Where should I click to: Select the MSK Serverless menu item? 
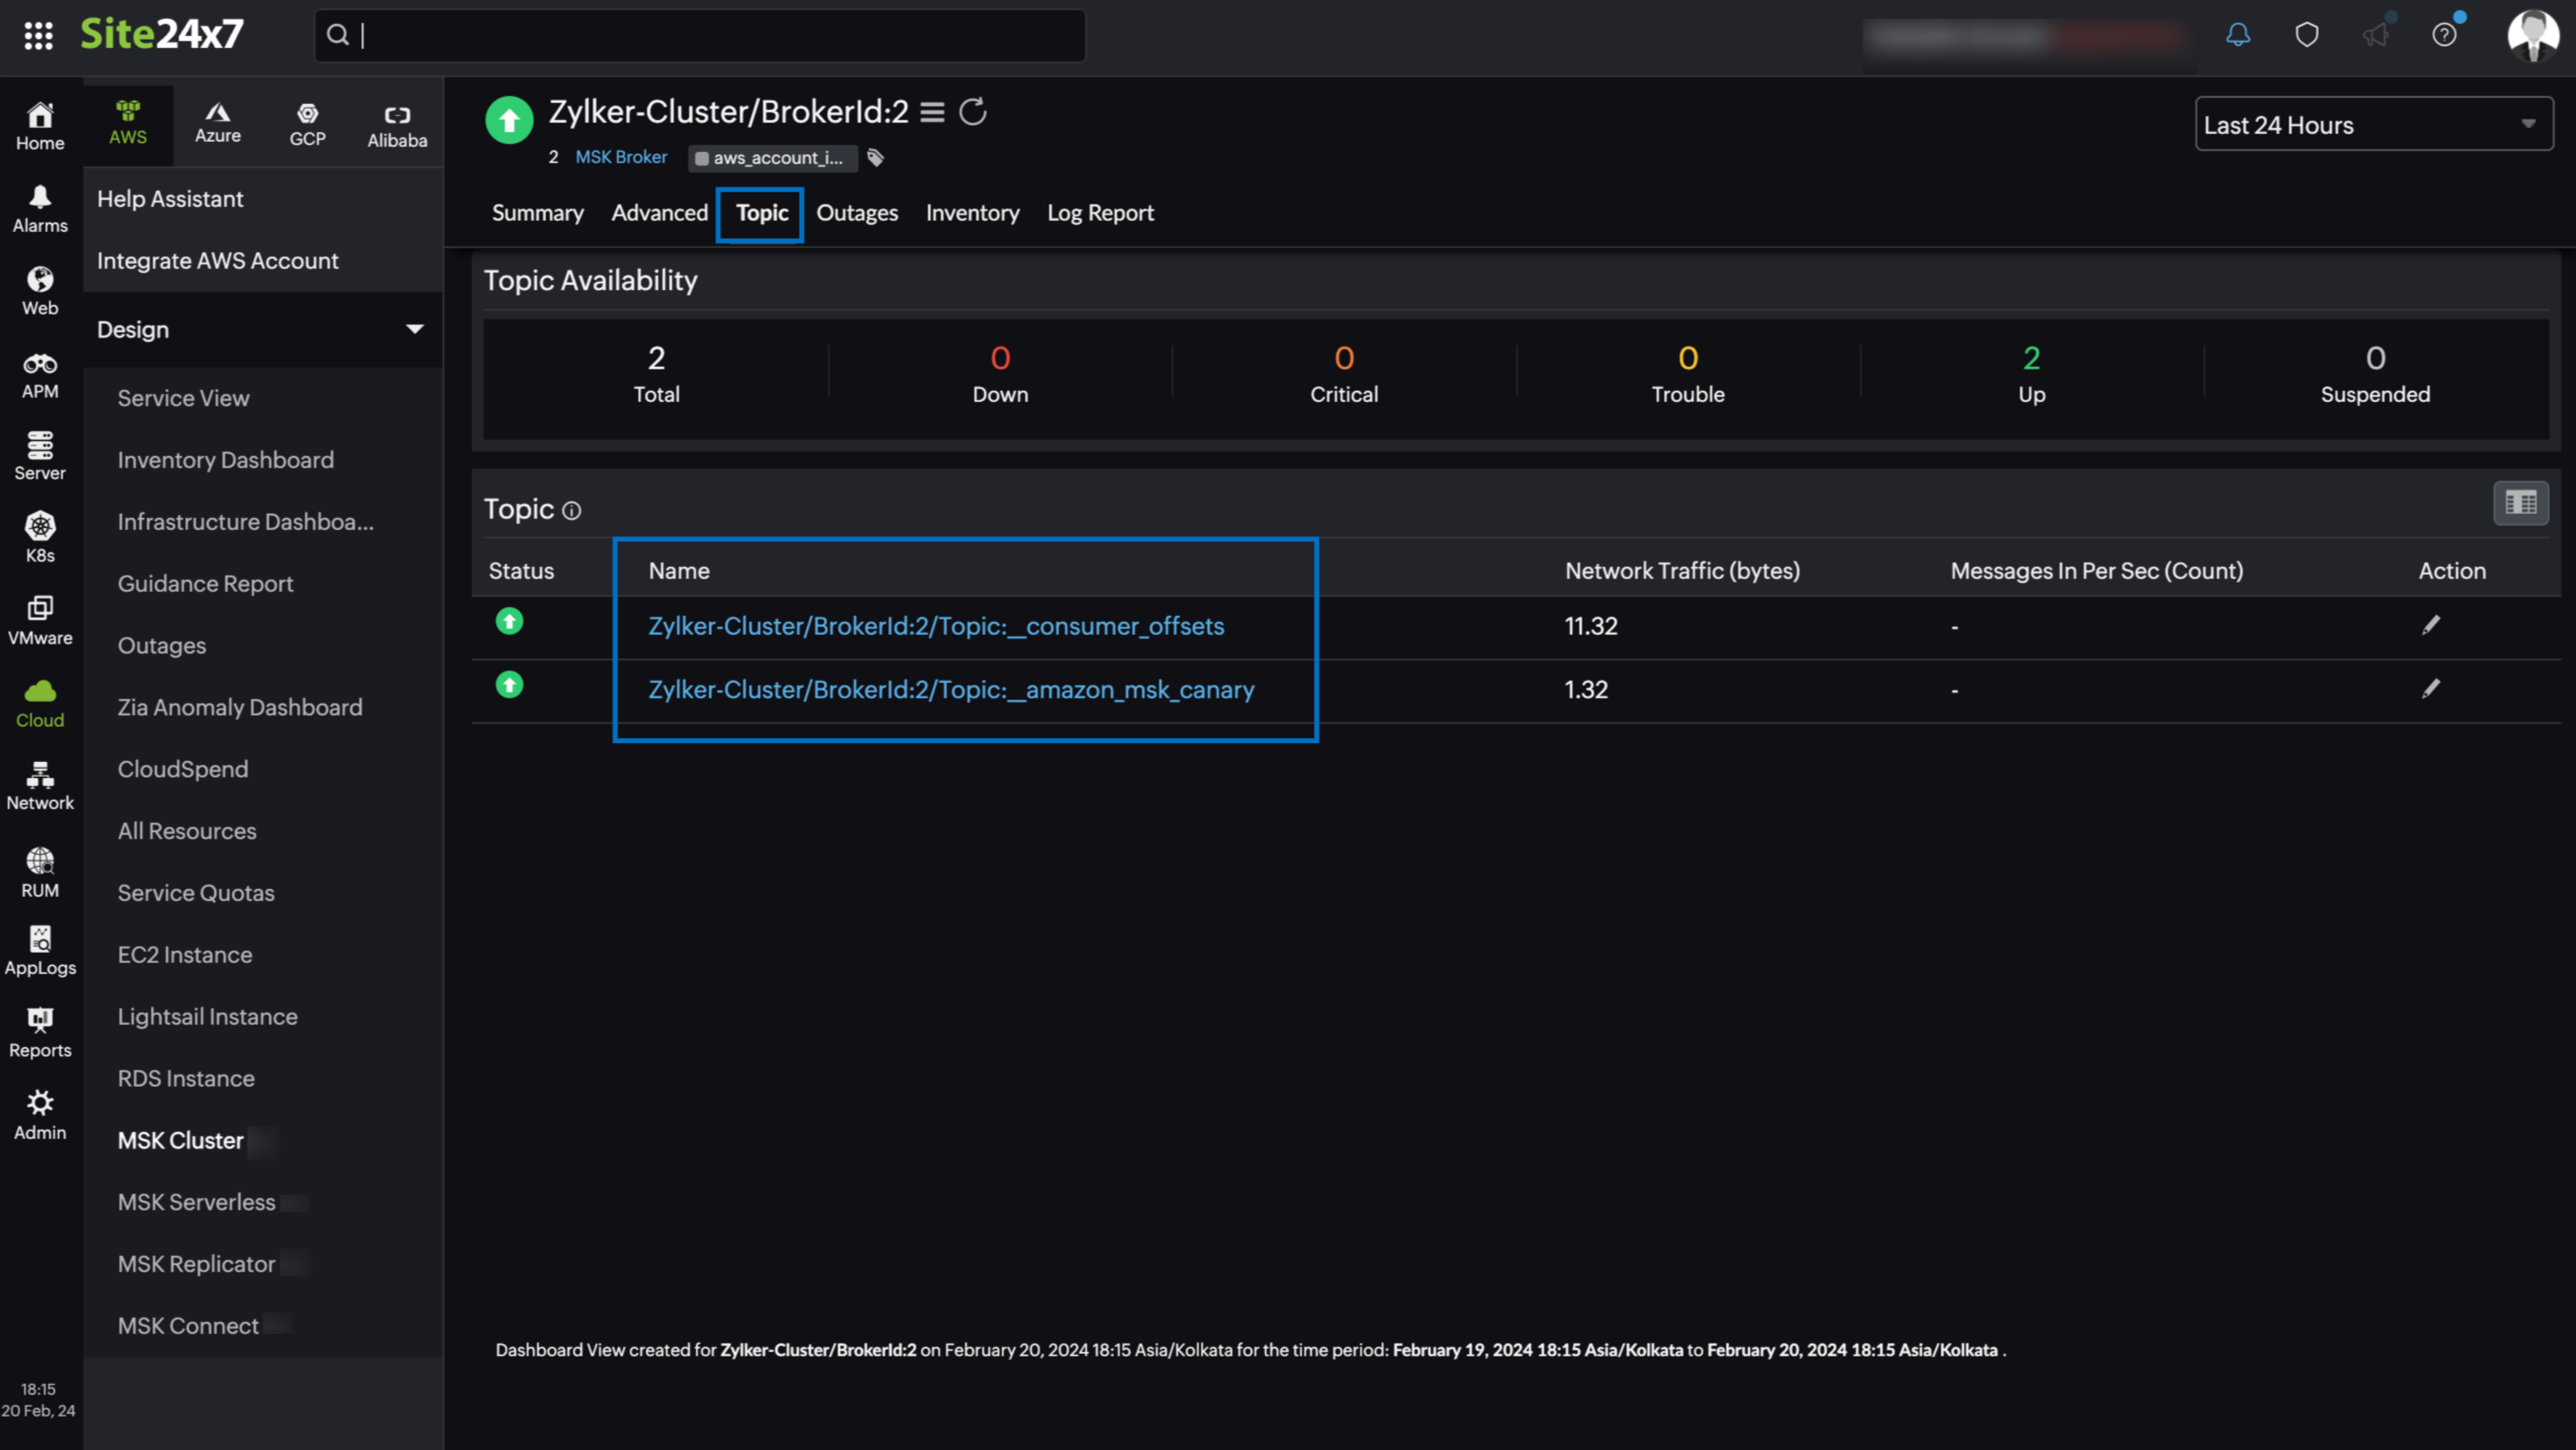[196, 1202]
